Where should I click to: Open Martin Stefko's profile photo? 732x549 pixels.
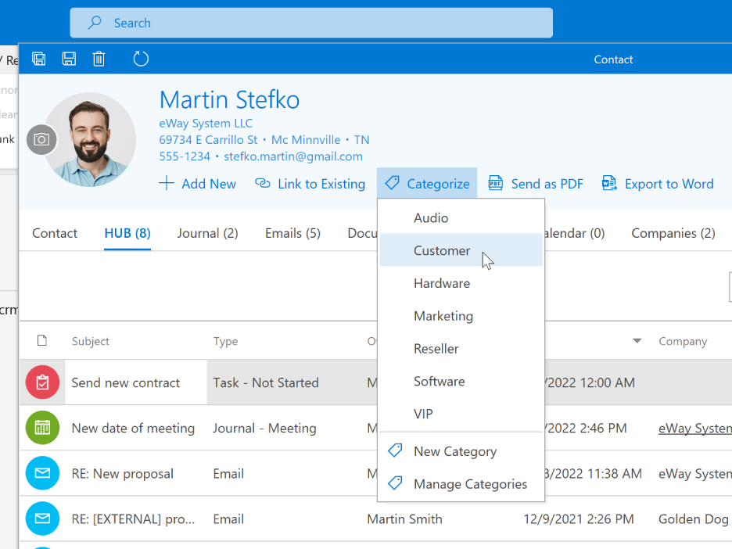90,139
